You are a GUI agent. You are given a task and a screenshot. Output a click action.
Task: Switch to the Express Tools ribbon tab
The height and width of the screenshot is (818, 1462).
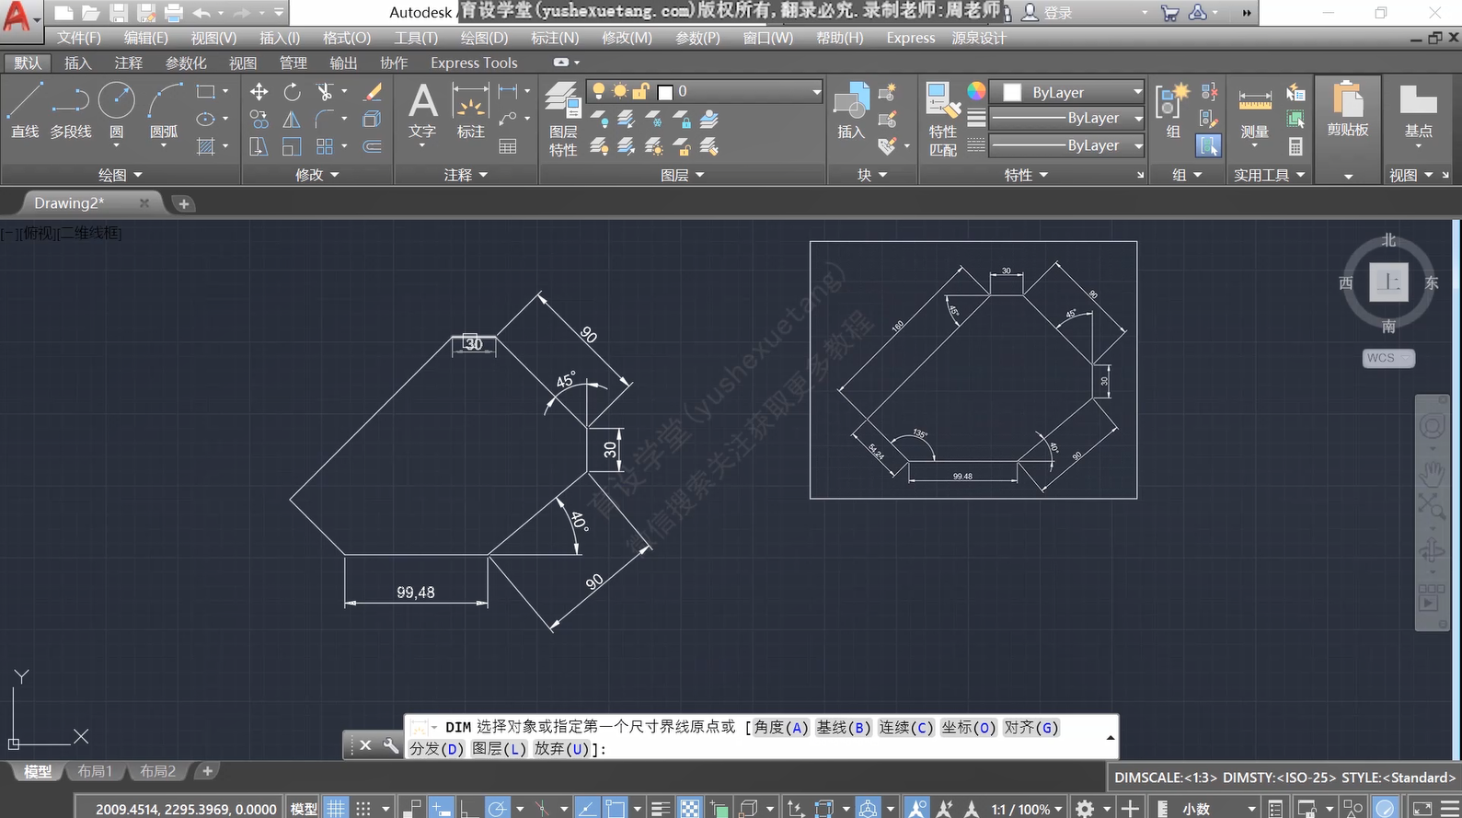coord(474,63)
